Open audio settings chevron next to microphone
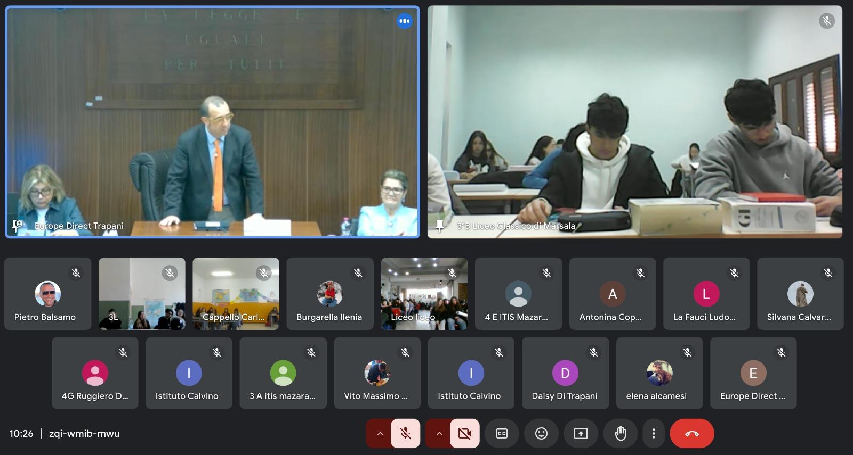The width and height of the screenshot is (853, 455). [x=380, y=433]
